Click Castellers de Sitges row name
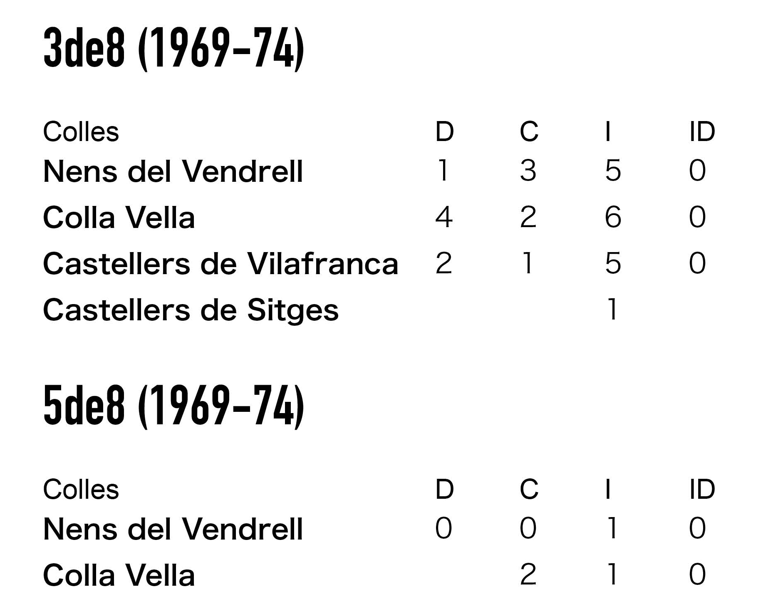 pyautogui.click(x=191, y=311)
